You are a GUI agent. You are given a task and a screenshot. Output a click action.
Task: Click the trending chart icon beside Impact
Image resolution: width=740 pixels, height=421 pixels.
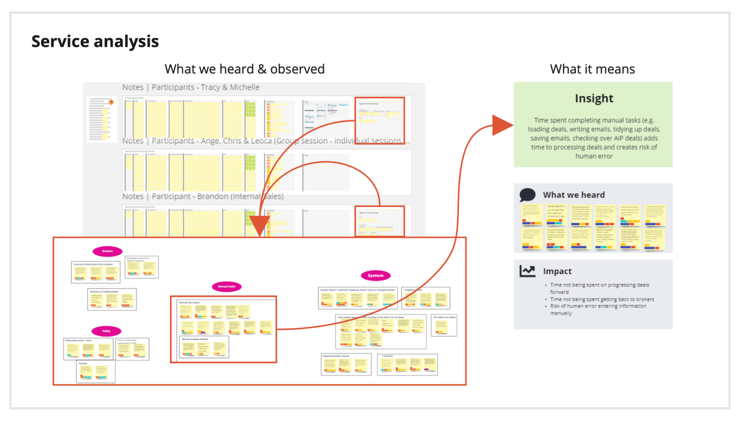click(527, 271)
